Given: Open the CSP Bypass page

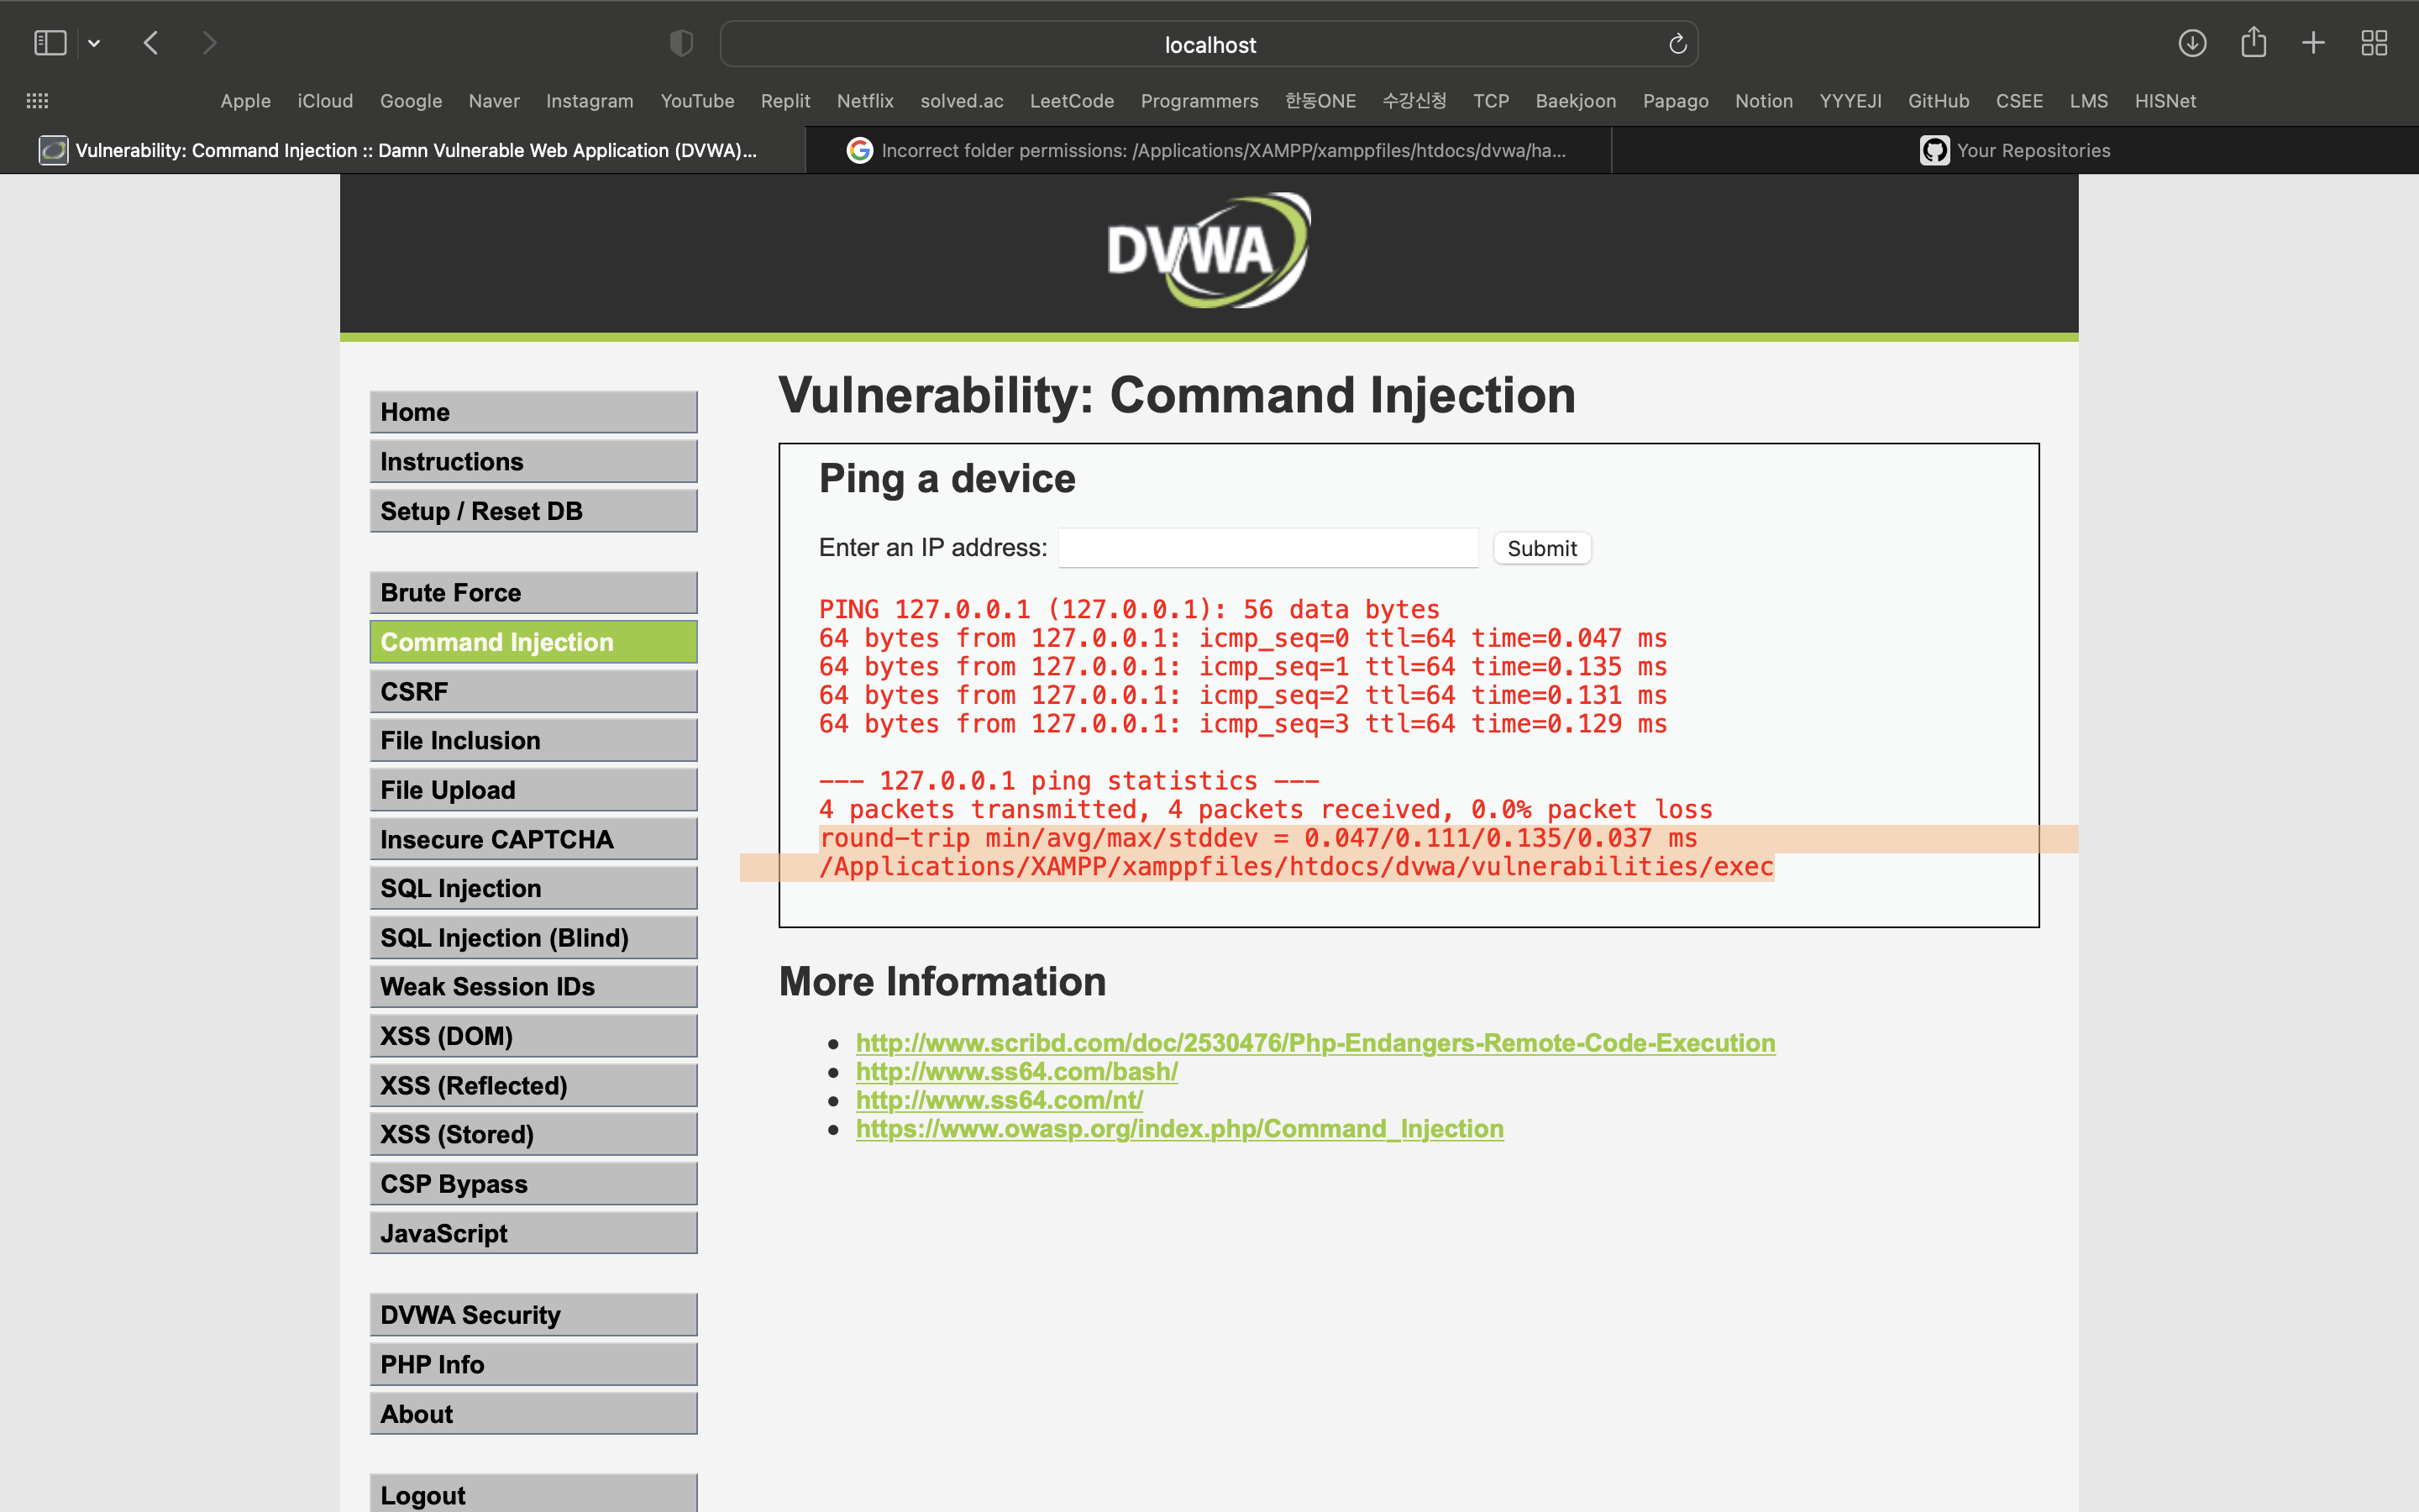Looking at the screenshot, I should click(x=534, y=1184).
